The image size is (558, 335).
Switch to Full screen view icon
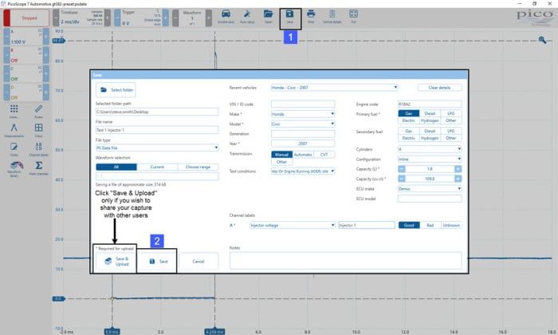tap(353, 17)
